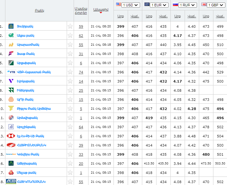227x185 pixels.
Task: Click the Converse Bank logo
Action: (x=11, y=154)
